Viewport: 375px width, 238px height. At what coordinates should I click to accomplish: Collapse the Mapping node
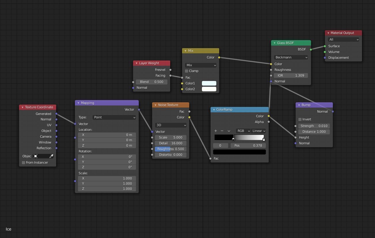(78, 103)
